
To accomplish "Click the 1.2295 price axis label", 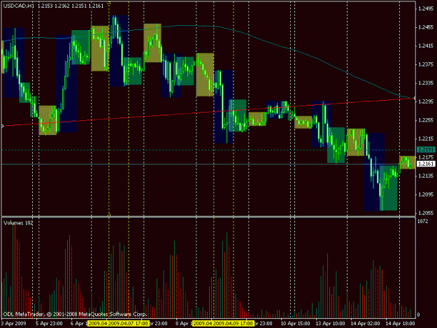I will pos(426,101).
